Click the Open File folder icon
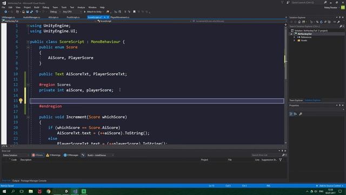346x195 pixels. pyautogui.click(x=23, y=12)
